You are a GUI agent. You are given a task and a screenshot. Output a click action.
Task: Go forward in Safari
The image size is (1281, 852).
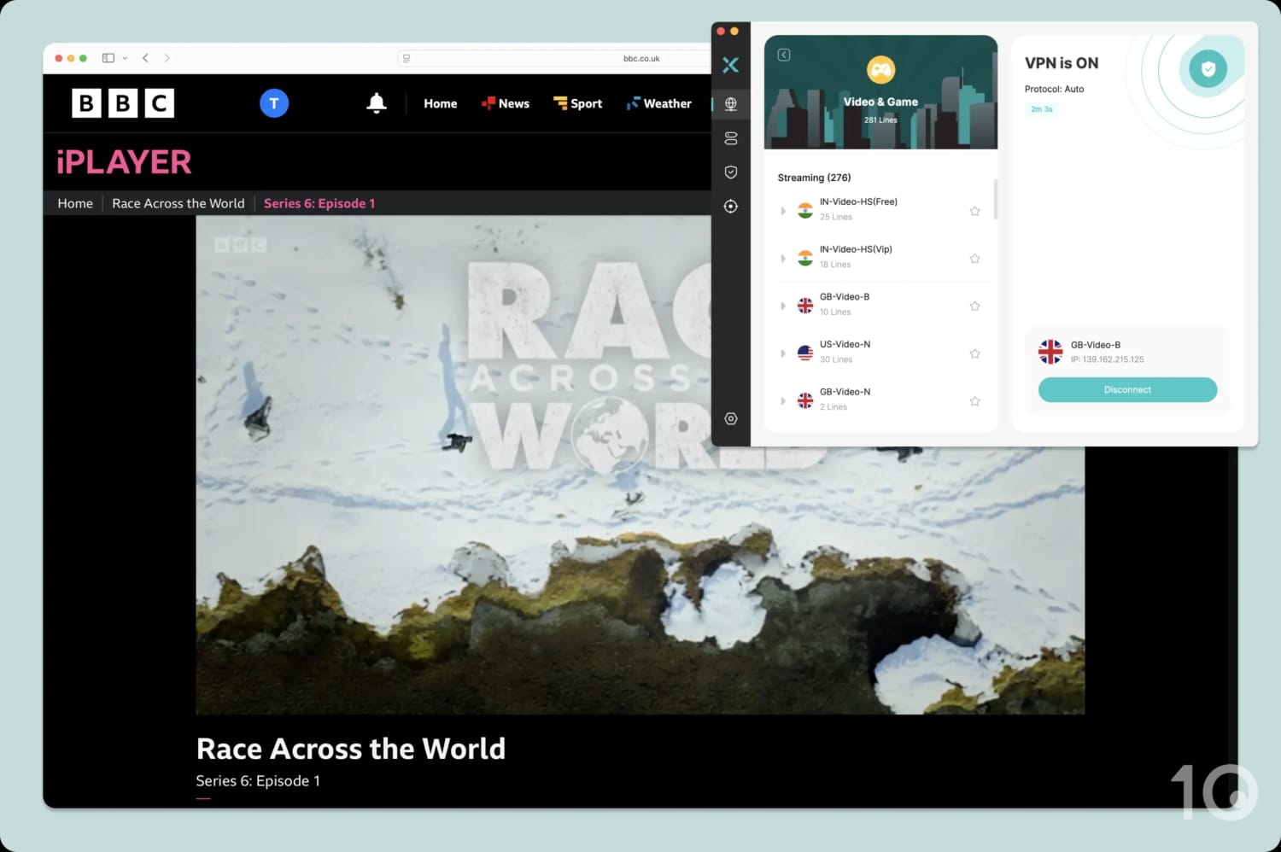point(167,58)
